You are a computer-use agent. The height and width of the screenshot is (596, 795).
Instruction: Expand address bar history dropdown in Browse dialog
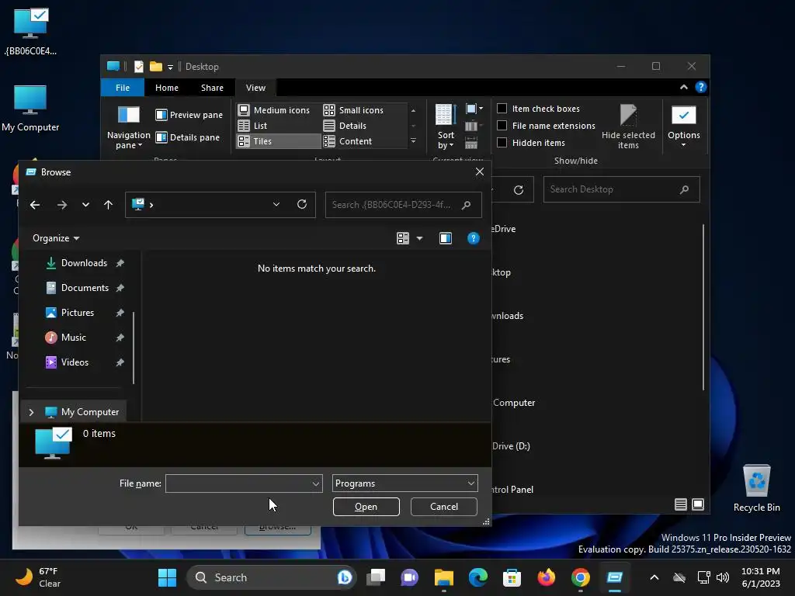pyautogui.click(x=276, y=204)
